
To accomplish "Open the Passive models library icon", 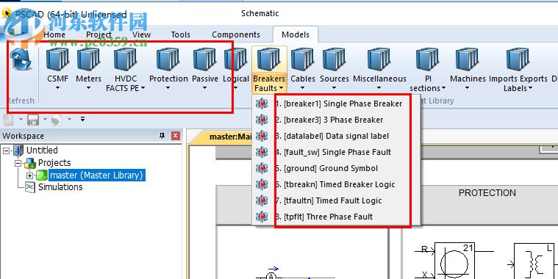I will pos(204,59).
